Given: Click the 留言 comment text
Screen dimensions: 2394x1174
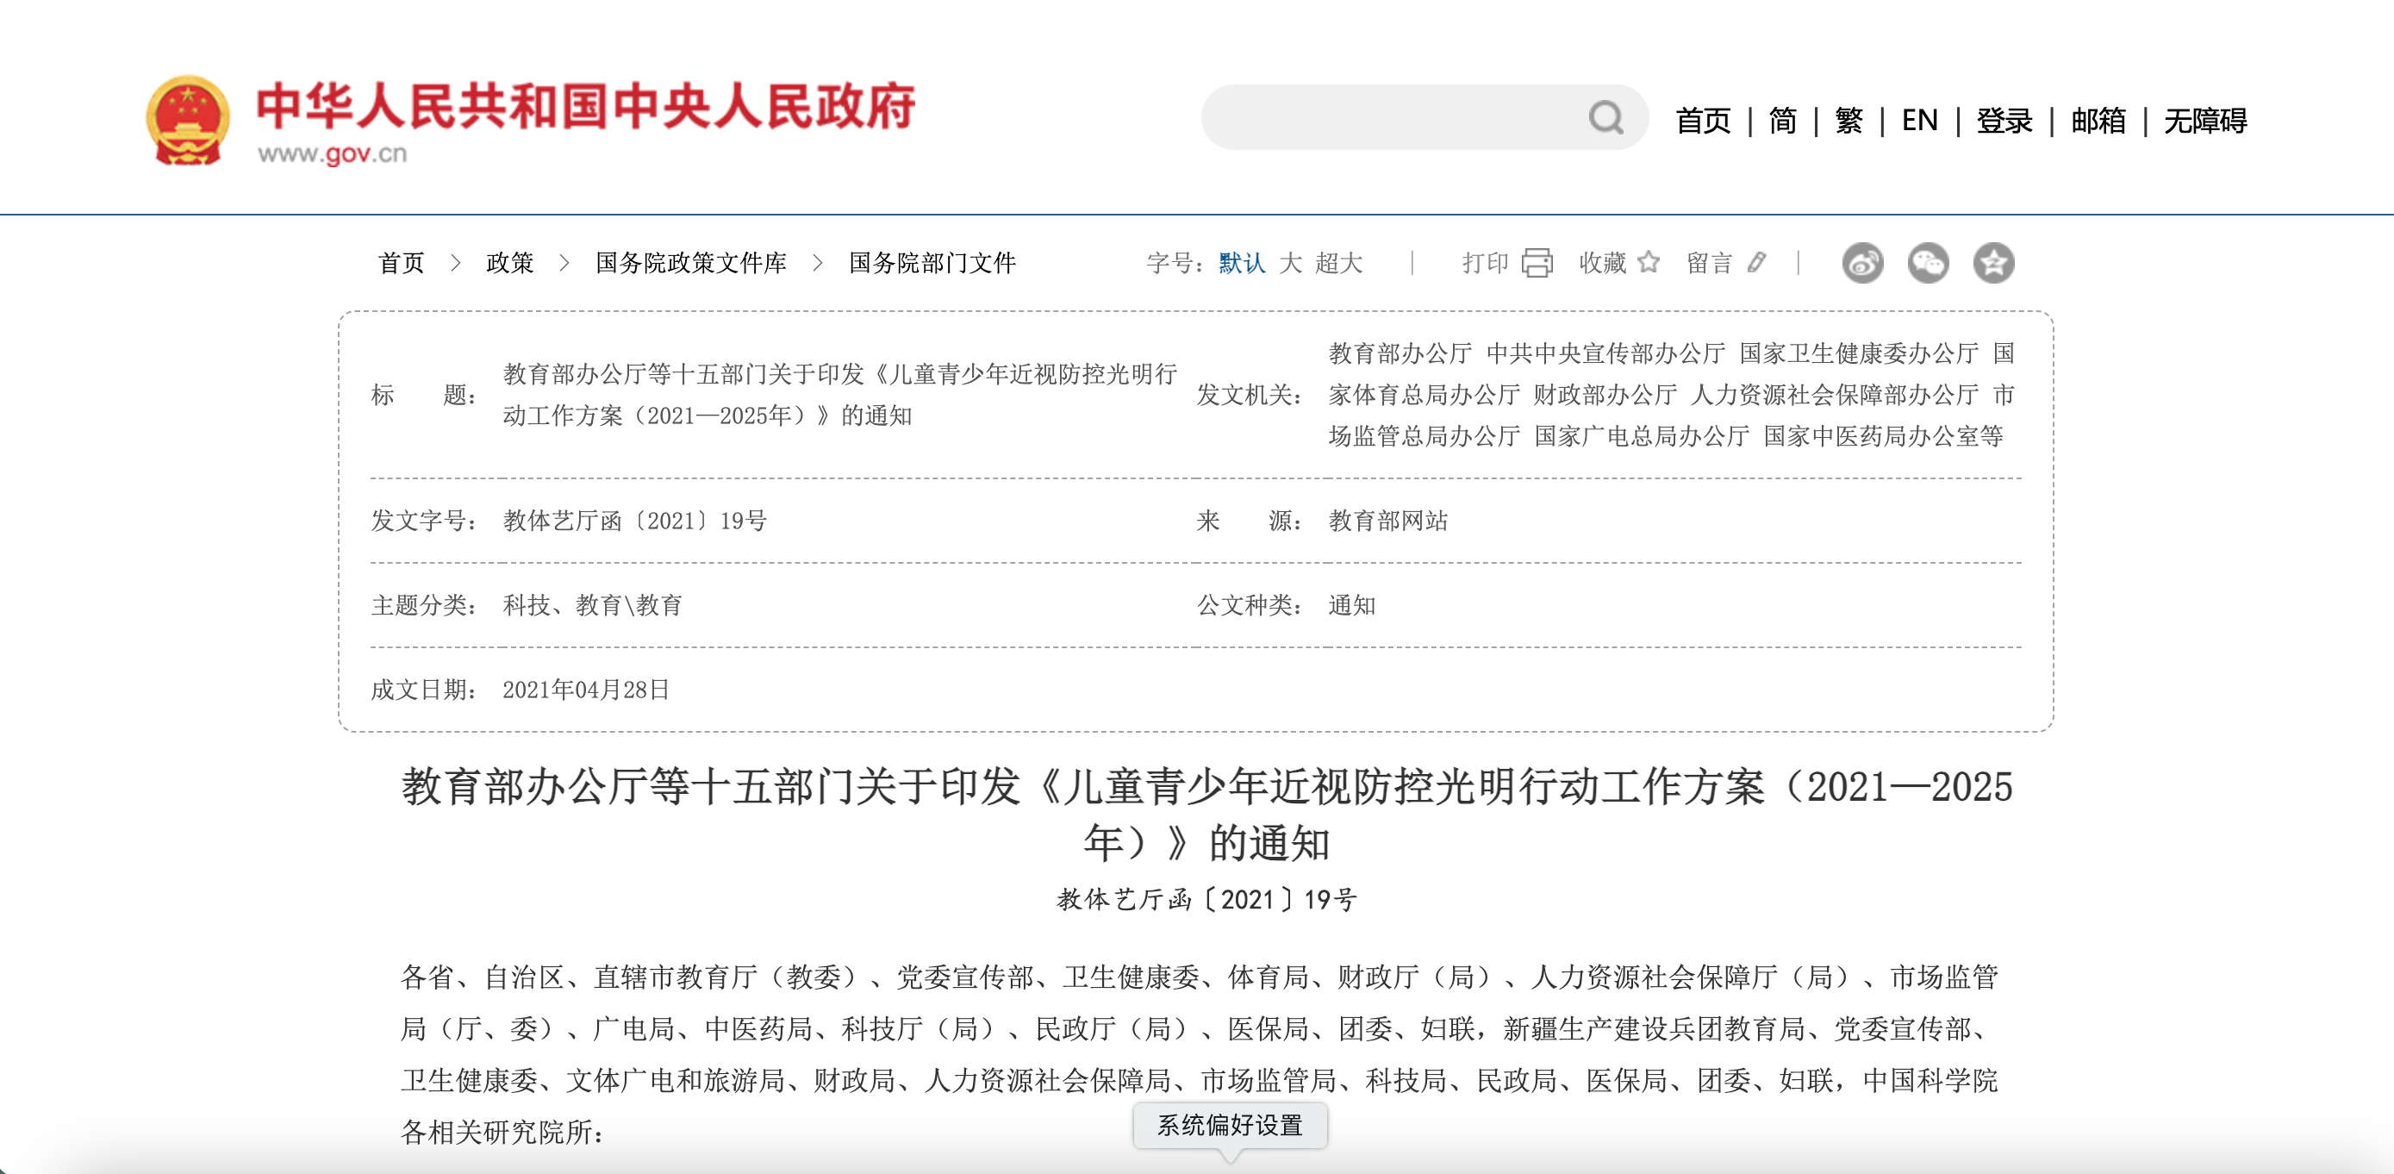Looking at the screenshot, I should [1710, 263].
